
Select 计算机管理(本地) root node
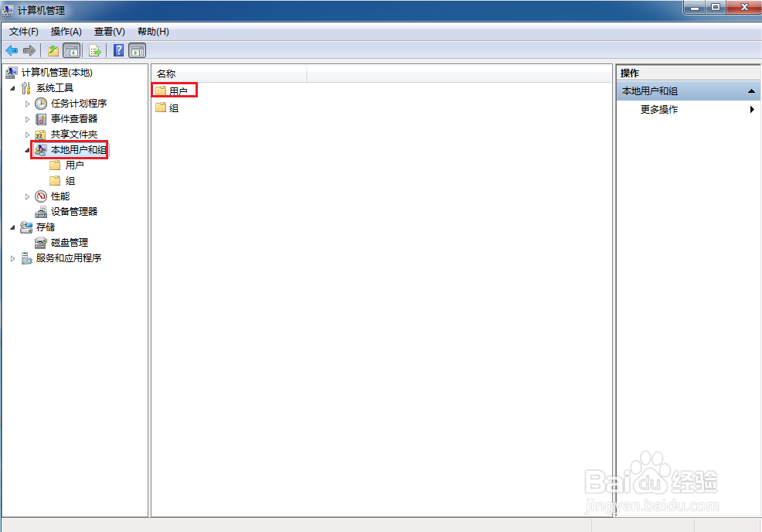pos(57,73)
